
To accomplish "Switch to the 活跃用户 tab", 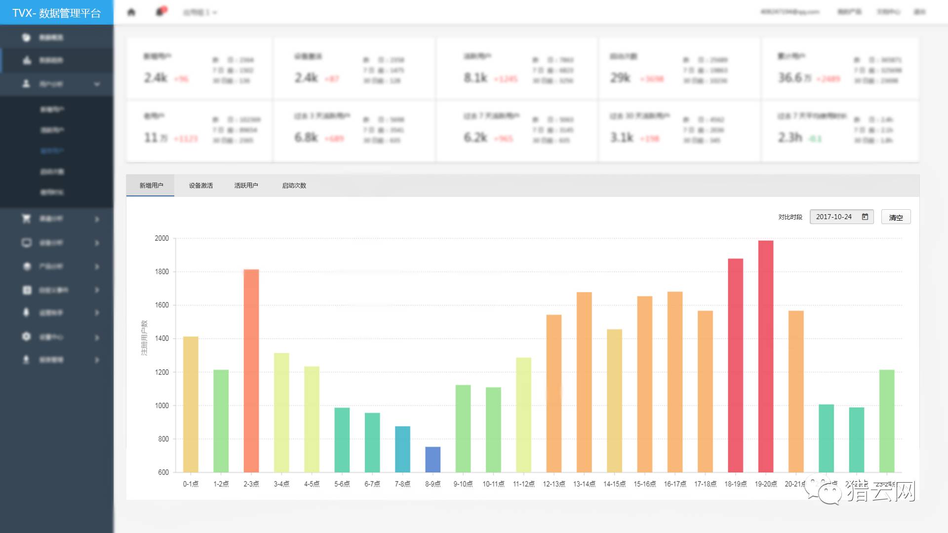I will coord(246,186).
